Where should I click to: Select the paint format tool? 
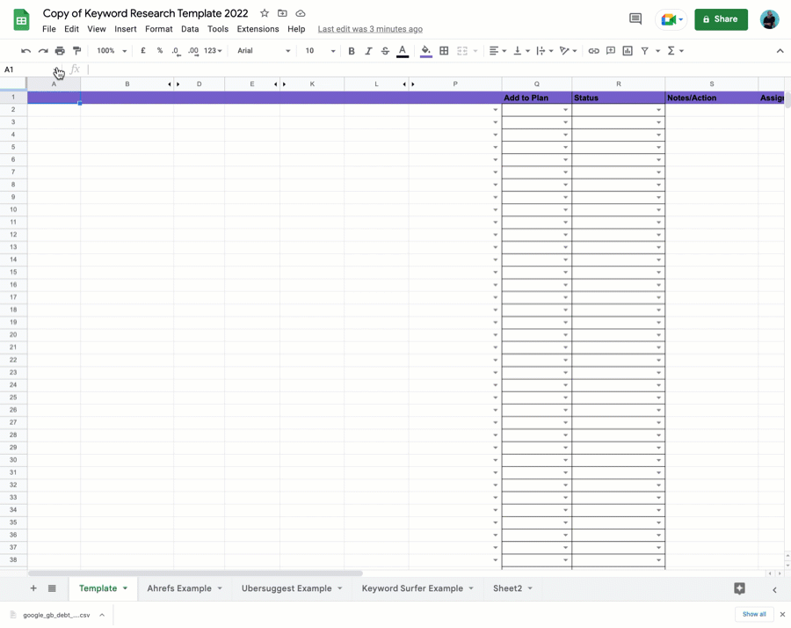[76, 51]
